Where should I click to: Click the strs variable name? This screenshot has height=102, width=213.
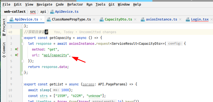[44, 96]
